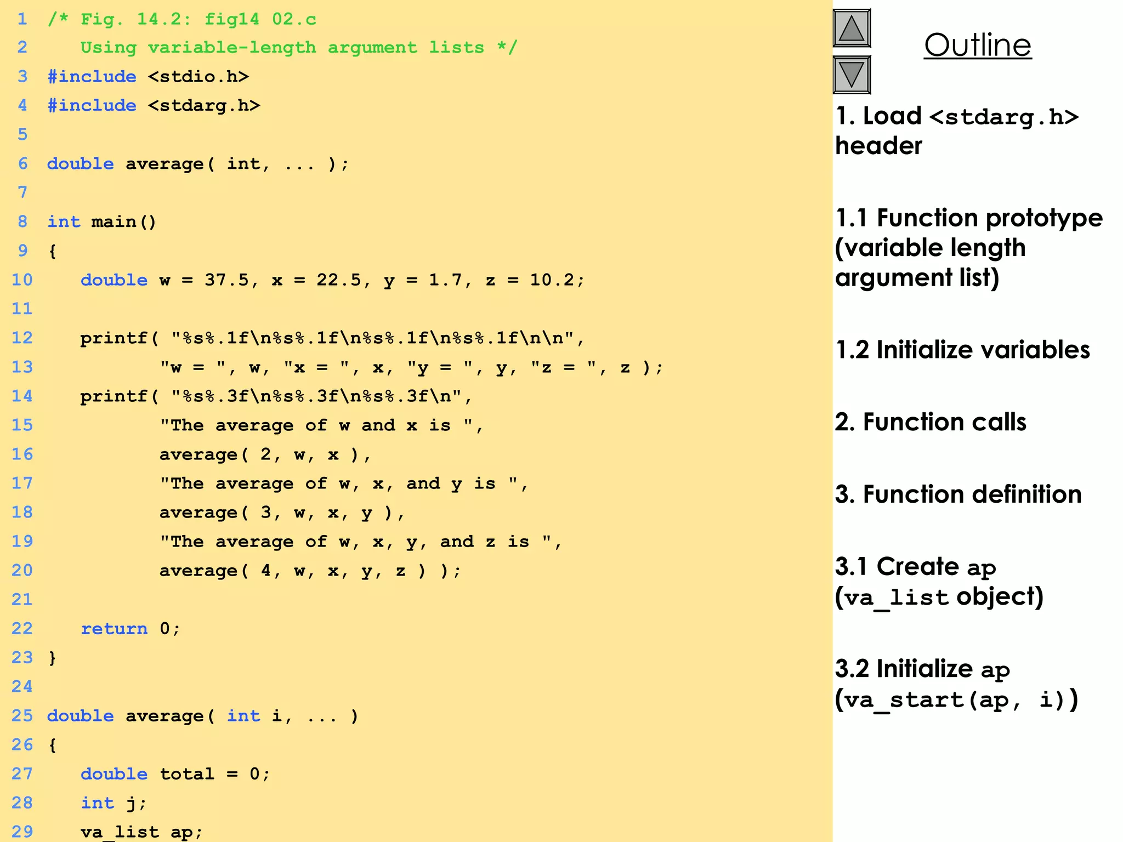
Task: Click the printf with '%s%.1f' format string
Action: pyautogui.click(x=332, y=338)
